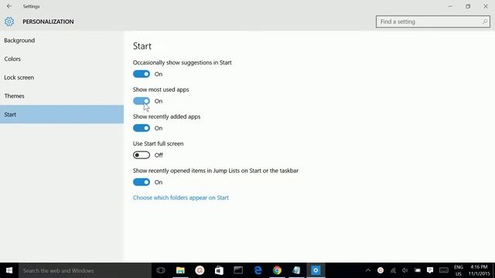
Task: Open the volume speaker tray icon
Action: (x=405, y=270)
